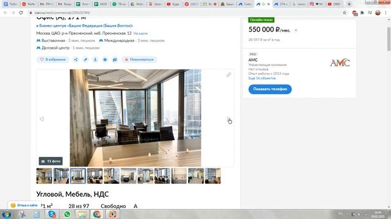
Task: Click the 11 фото badge
Action: (51, 161)
